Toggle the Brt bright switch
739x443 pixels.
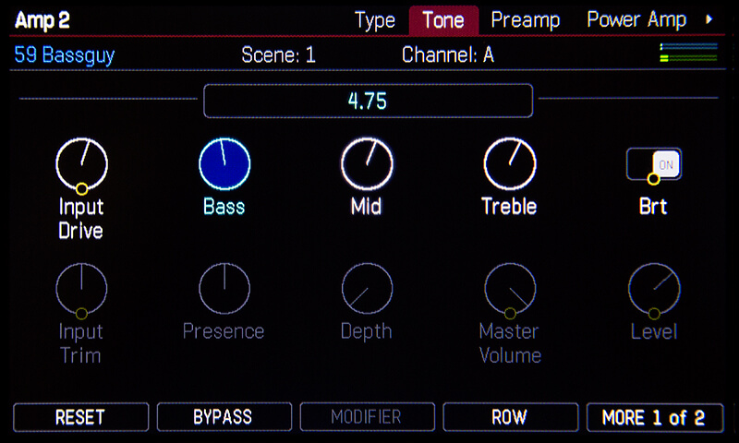[x=653, y=165]
